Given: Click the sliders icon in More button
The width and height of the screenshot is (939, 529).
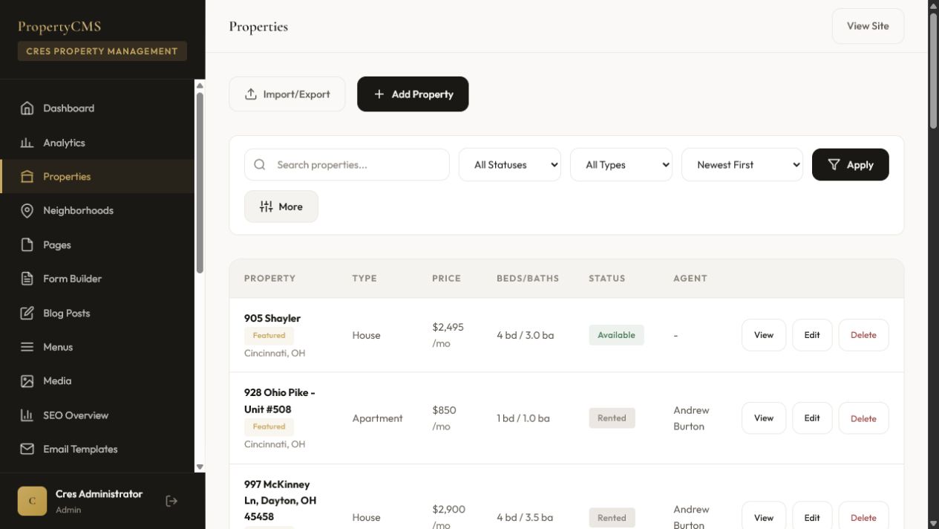Looking at the screenshot, I should (266, 207).
